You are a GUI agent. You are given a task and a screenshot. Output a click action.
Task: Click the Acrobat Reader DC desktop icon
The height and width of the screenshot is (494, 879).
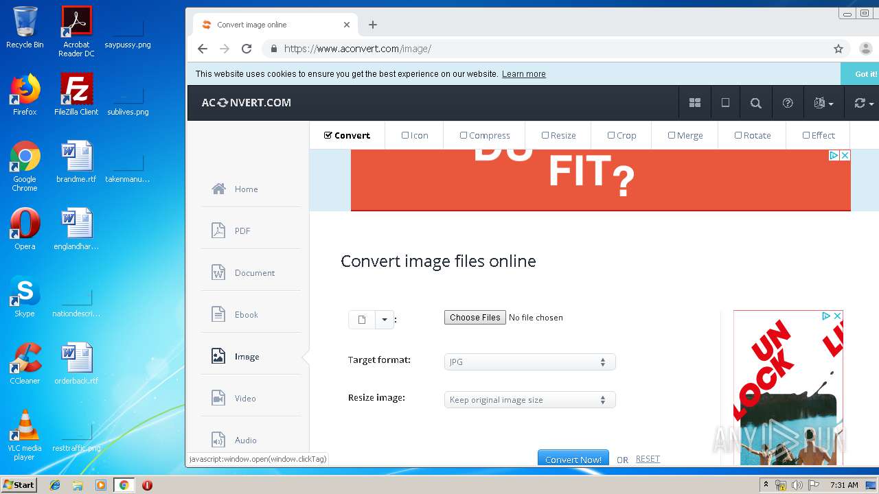click(76, 32)
